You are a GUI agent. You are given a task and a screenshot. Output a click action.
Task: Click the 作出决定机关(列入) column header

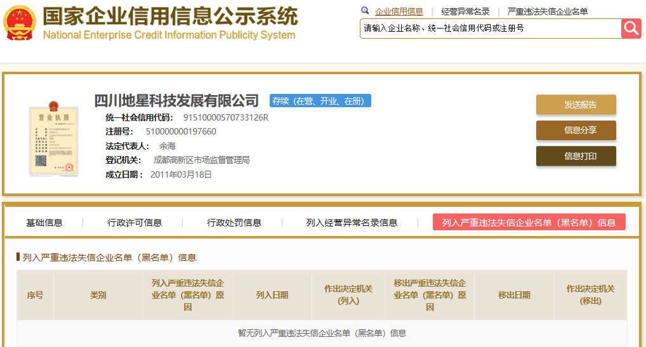tap(348, 295)
